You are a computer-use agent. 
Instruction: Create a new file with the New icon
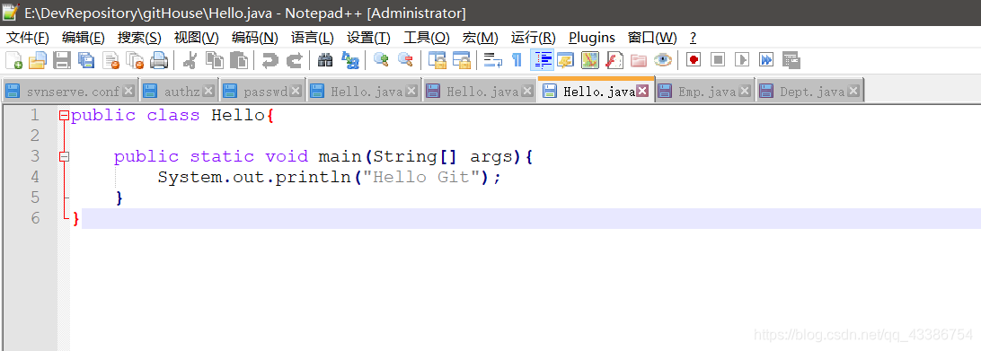[13, 60]
